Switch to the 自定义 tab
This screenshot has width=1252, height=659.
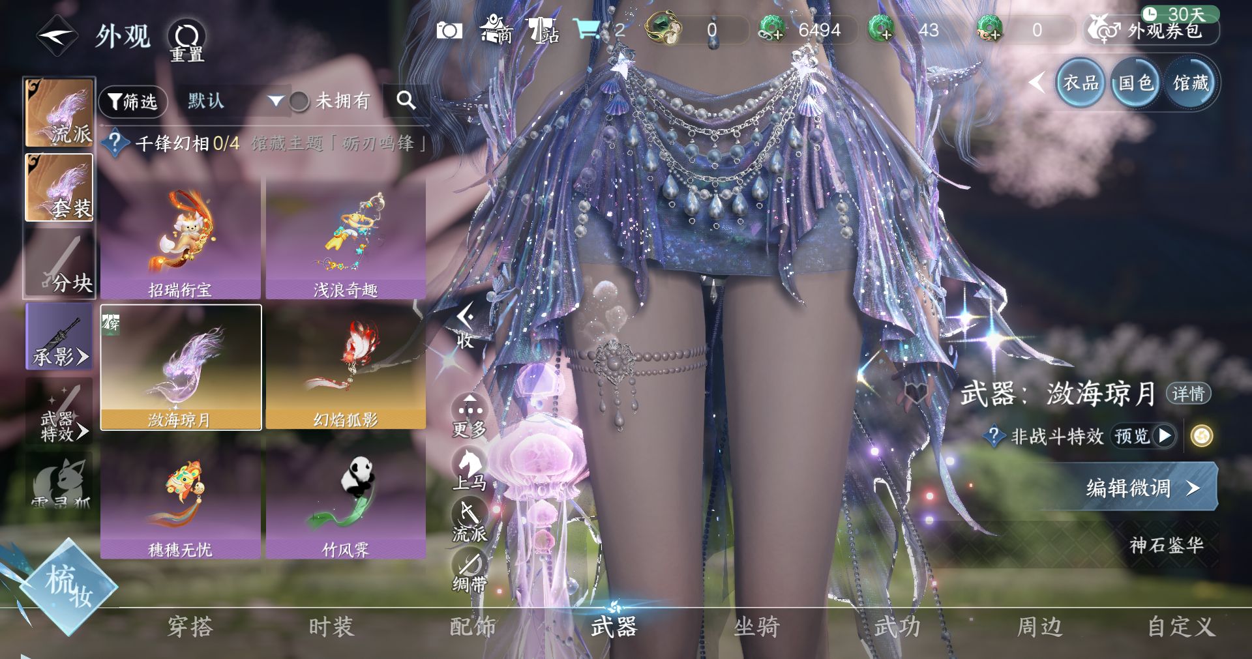(x=1181, y=627)
